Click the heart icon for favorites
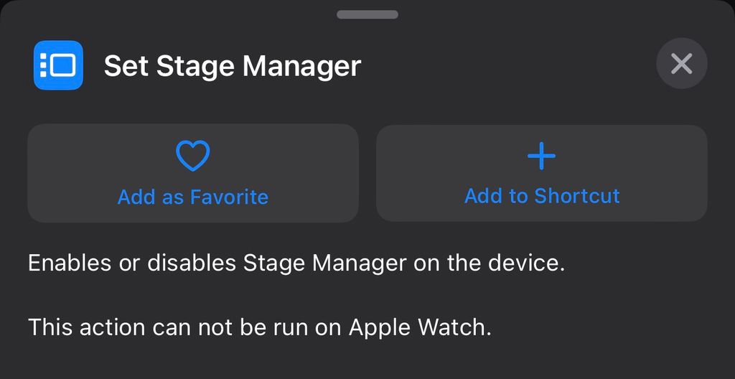This screenshot has width=735, height=379. [x=193, y=155]
